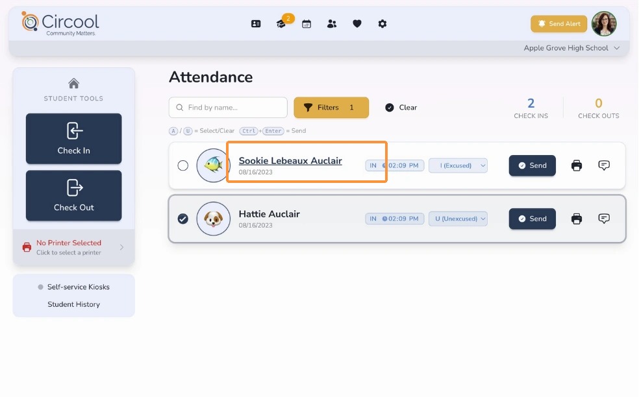
Task: Open Sookie Lebeaux Auclair's name link
Action: [290, 161]
